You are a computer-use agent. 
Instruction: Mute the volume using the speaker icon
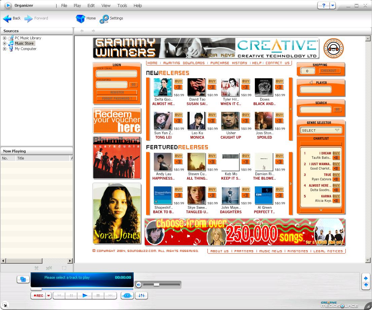click(139, 285)
